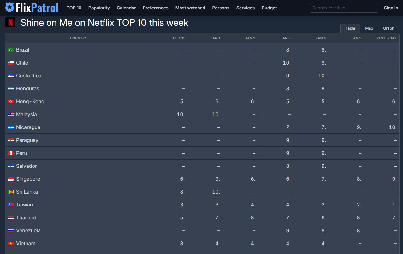The height and width of the screenshot is (254, 403).
Task: Open the Thailand country link
Action: [x=26, y=218]
